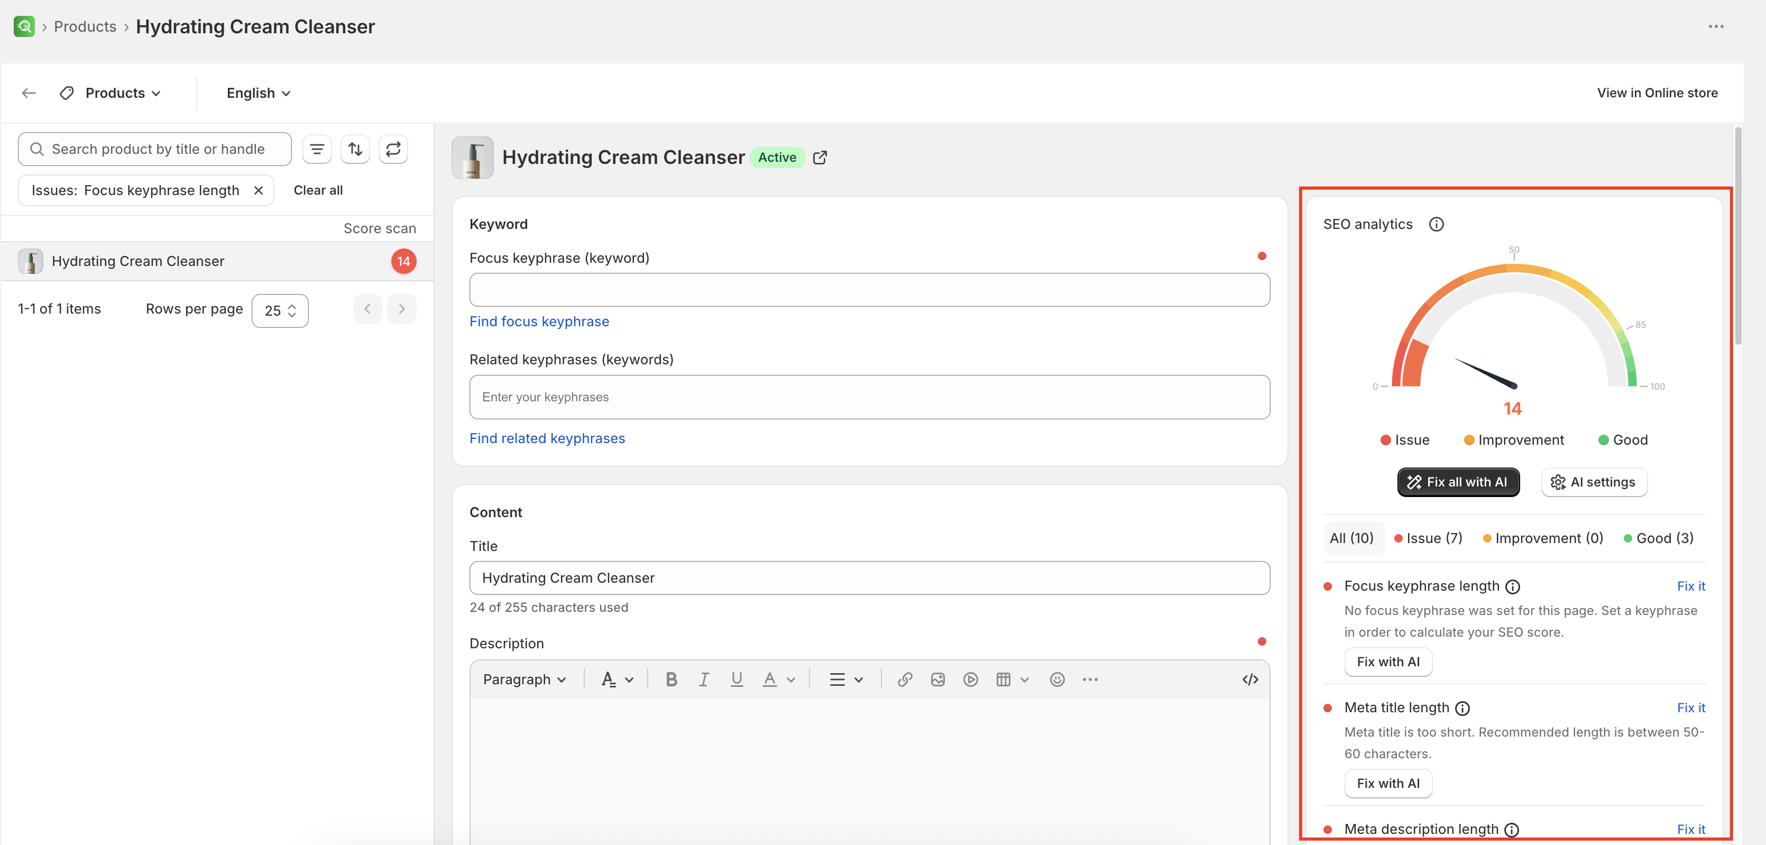
Task: Open the text alignment dropdown
Action: 846,679
